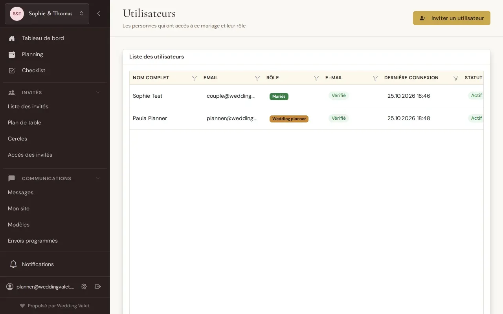Follow the Wedding Valet link
The width and height of the screenshot is (503, 314).
point(73,306)
